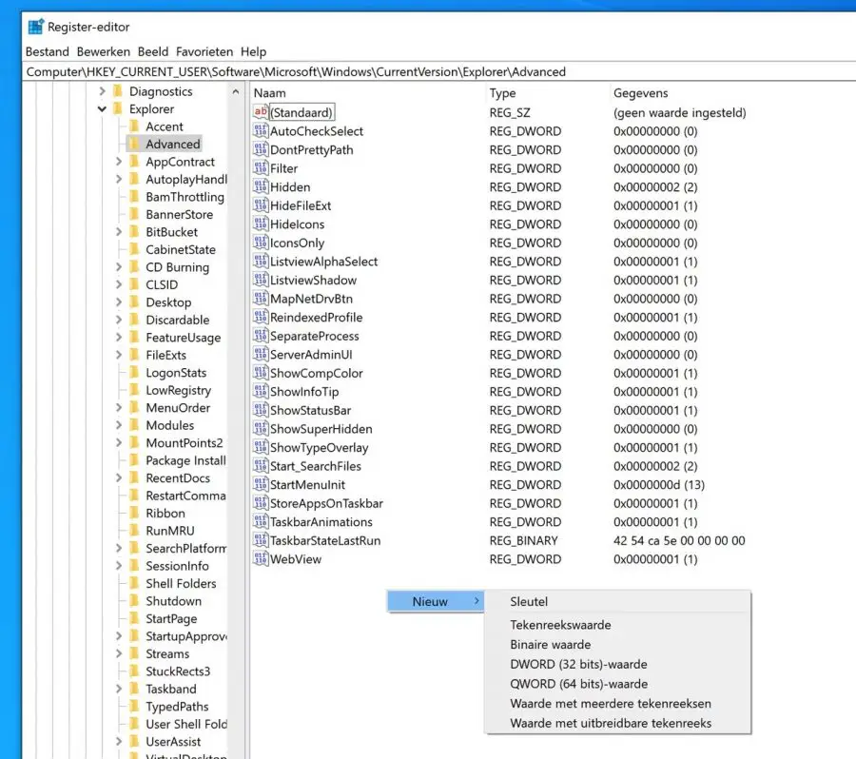Select the ShowStatusBar value name
The height and width of the screenshot is (759, 856).
coord(310,410)
